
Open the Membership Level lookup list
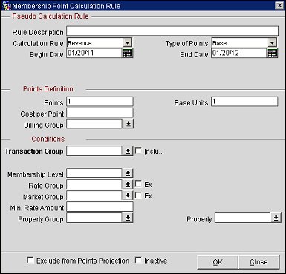[x=128, y=173]
